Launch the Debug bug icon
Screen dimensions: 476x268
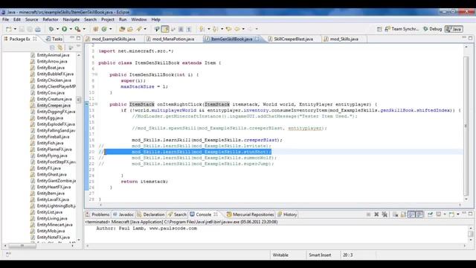[x=51, y=29]
